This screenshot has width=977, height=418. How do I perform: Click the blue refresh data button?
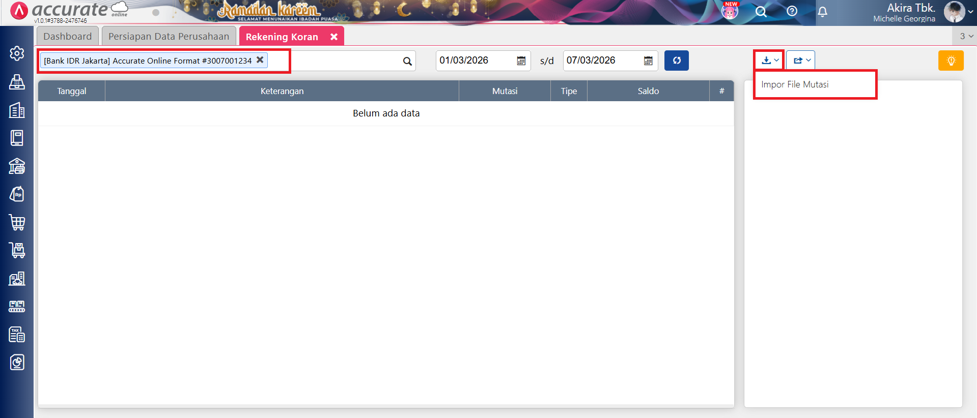(x=676, y=61)
